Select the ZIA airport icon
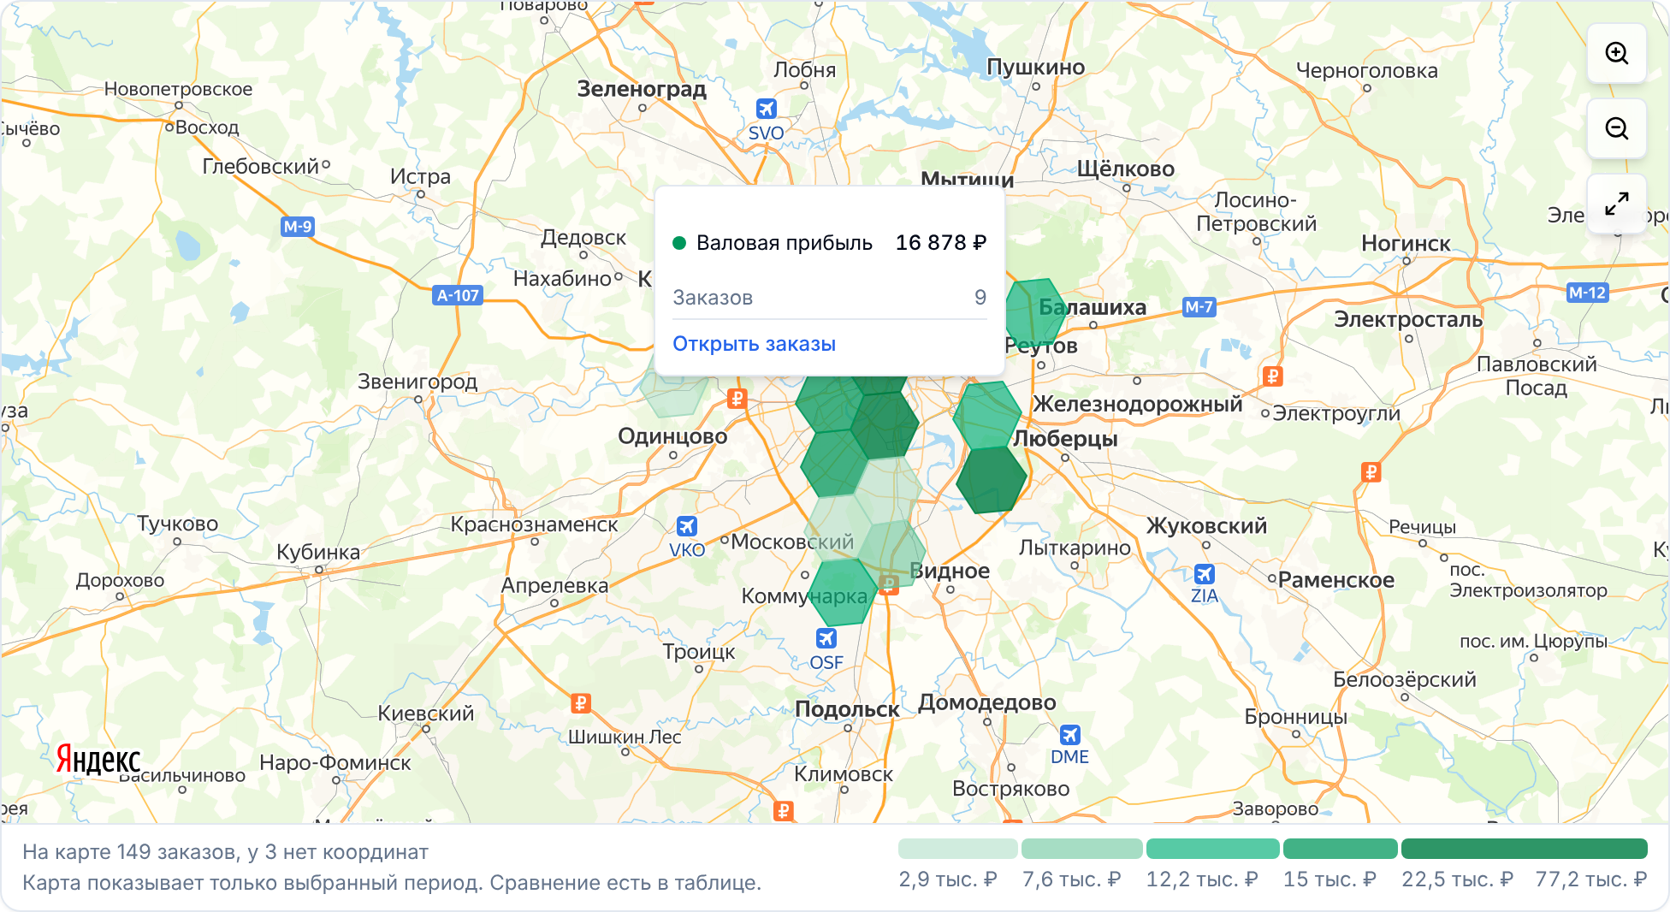Image resolution: width=1670 pixels, height=912 pixels. pos(1204,573)
